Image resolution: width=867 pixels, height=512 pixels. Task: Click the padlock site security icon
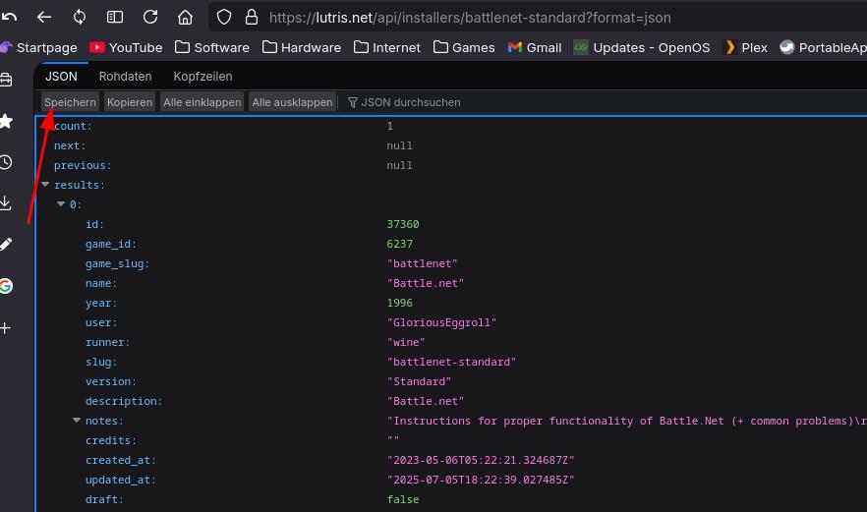click(252, 17)
